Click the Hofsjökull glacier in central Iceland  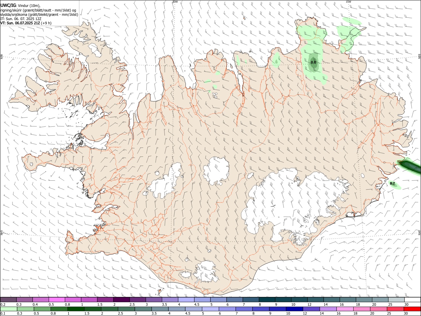[x=216, y=171]
